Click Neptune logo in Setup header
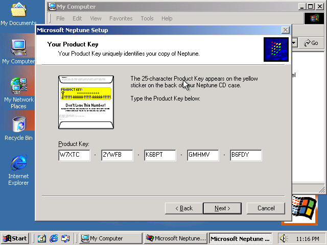The width and height of the screenshot is (327, 245). [276, 50]
